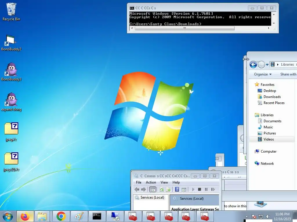Click the Refresh icon in Services toolbar

pos(162,189)
